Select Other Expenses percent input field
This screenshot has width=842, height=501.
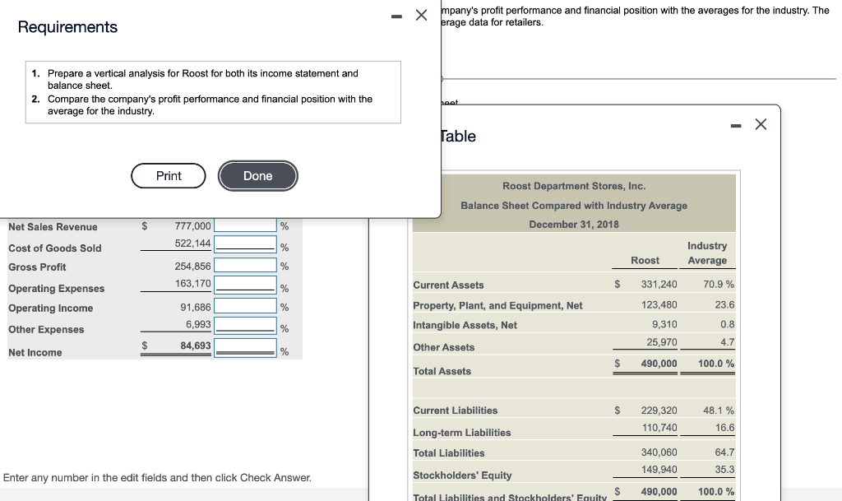coord(245,326)
